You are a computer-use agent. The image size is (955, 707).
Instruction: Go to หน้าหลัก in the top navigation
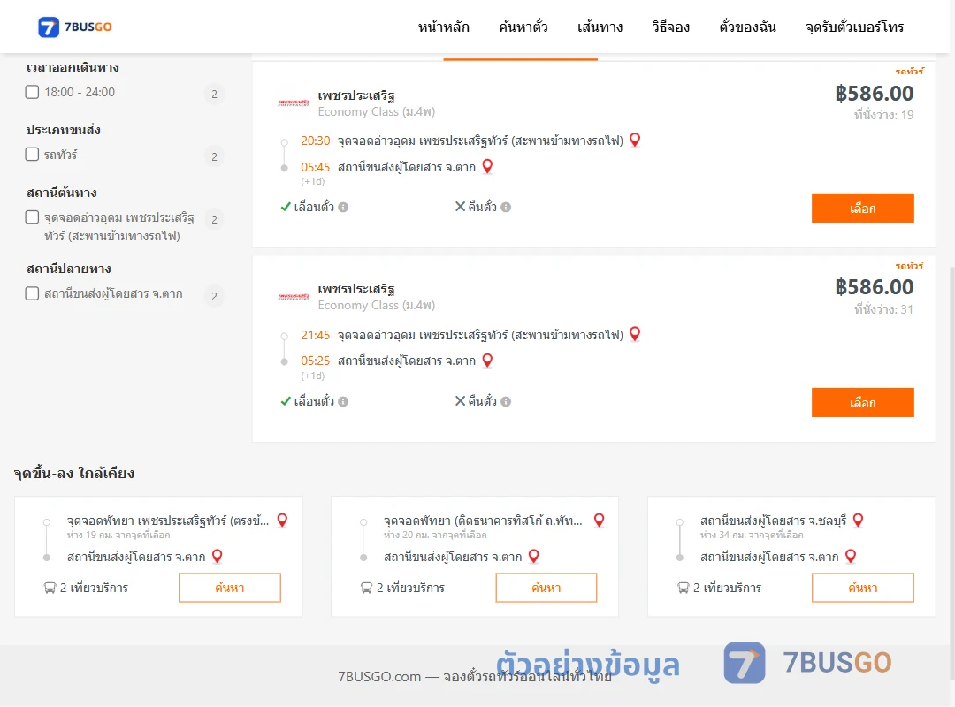point(443,27)
